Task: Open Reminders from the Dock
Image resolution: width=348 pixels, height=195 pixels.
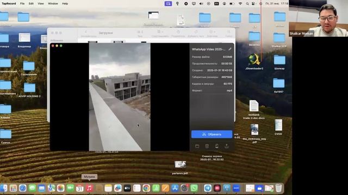Action: [x=136, y=188]
